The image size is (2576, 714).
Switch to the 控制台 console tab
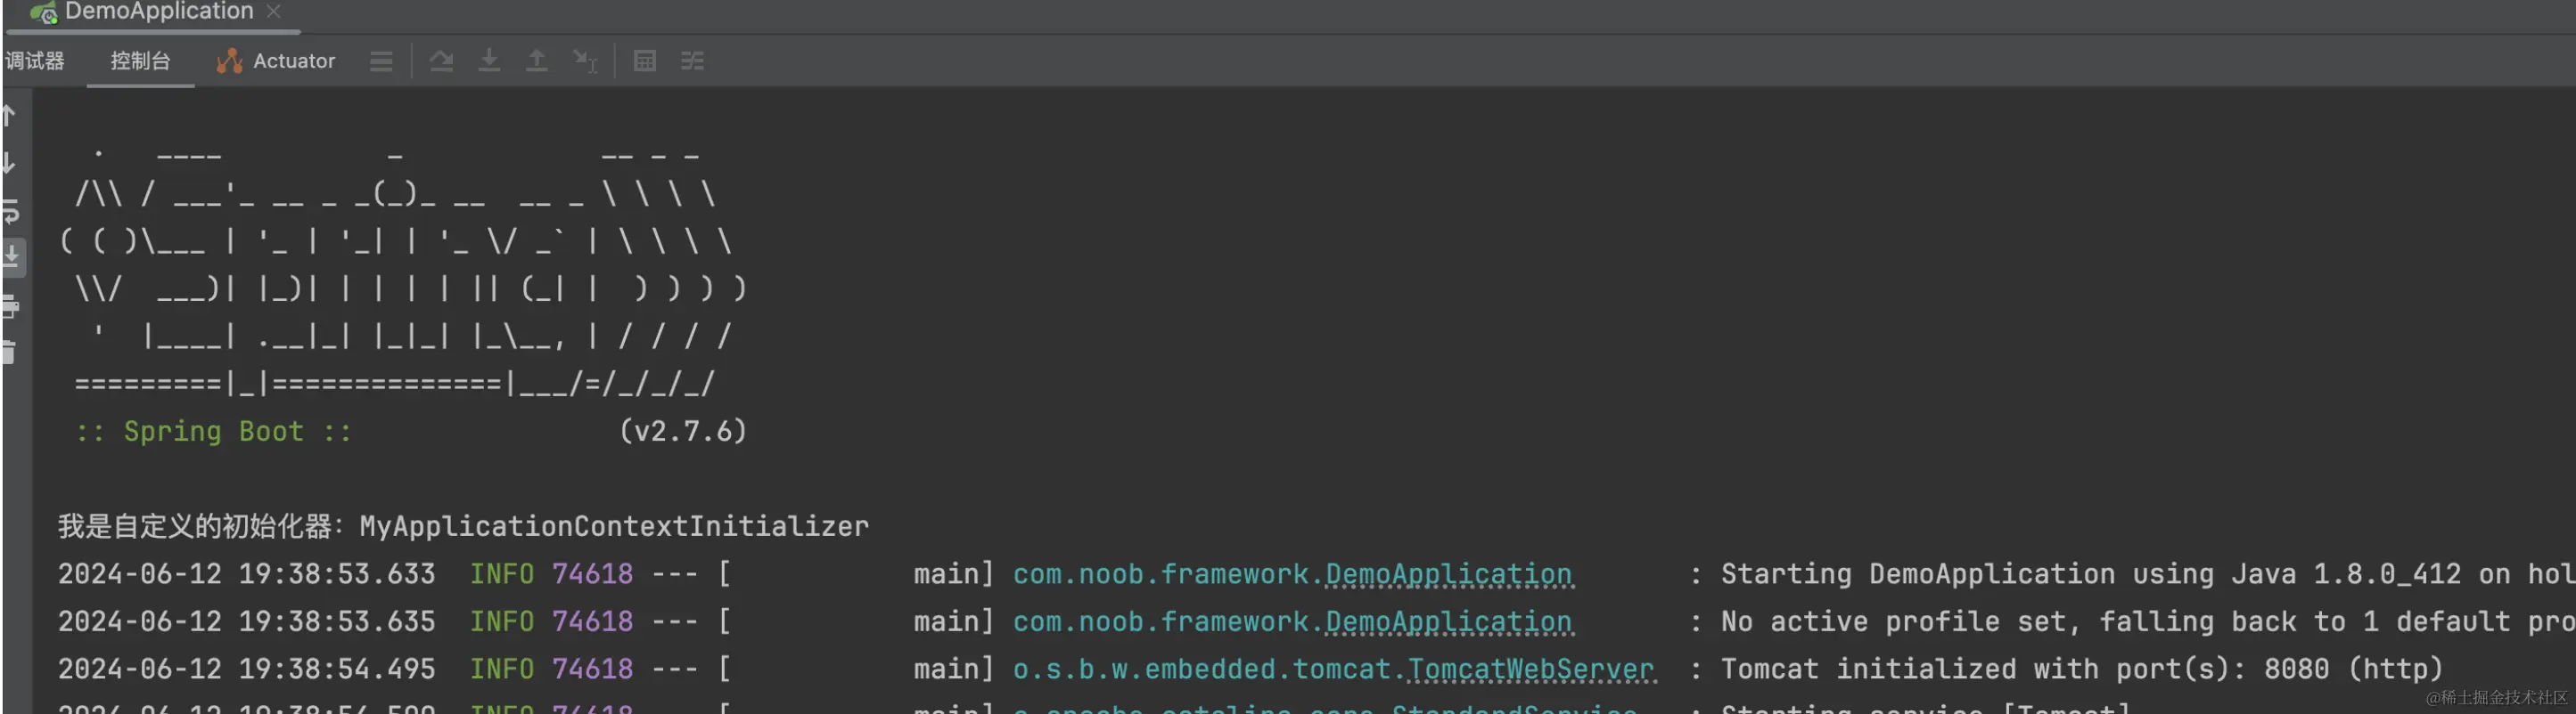[140, 61]
